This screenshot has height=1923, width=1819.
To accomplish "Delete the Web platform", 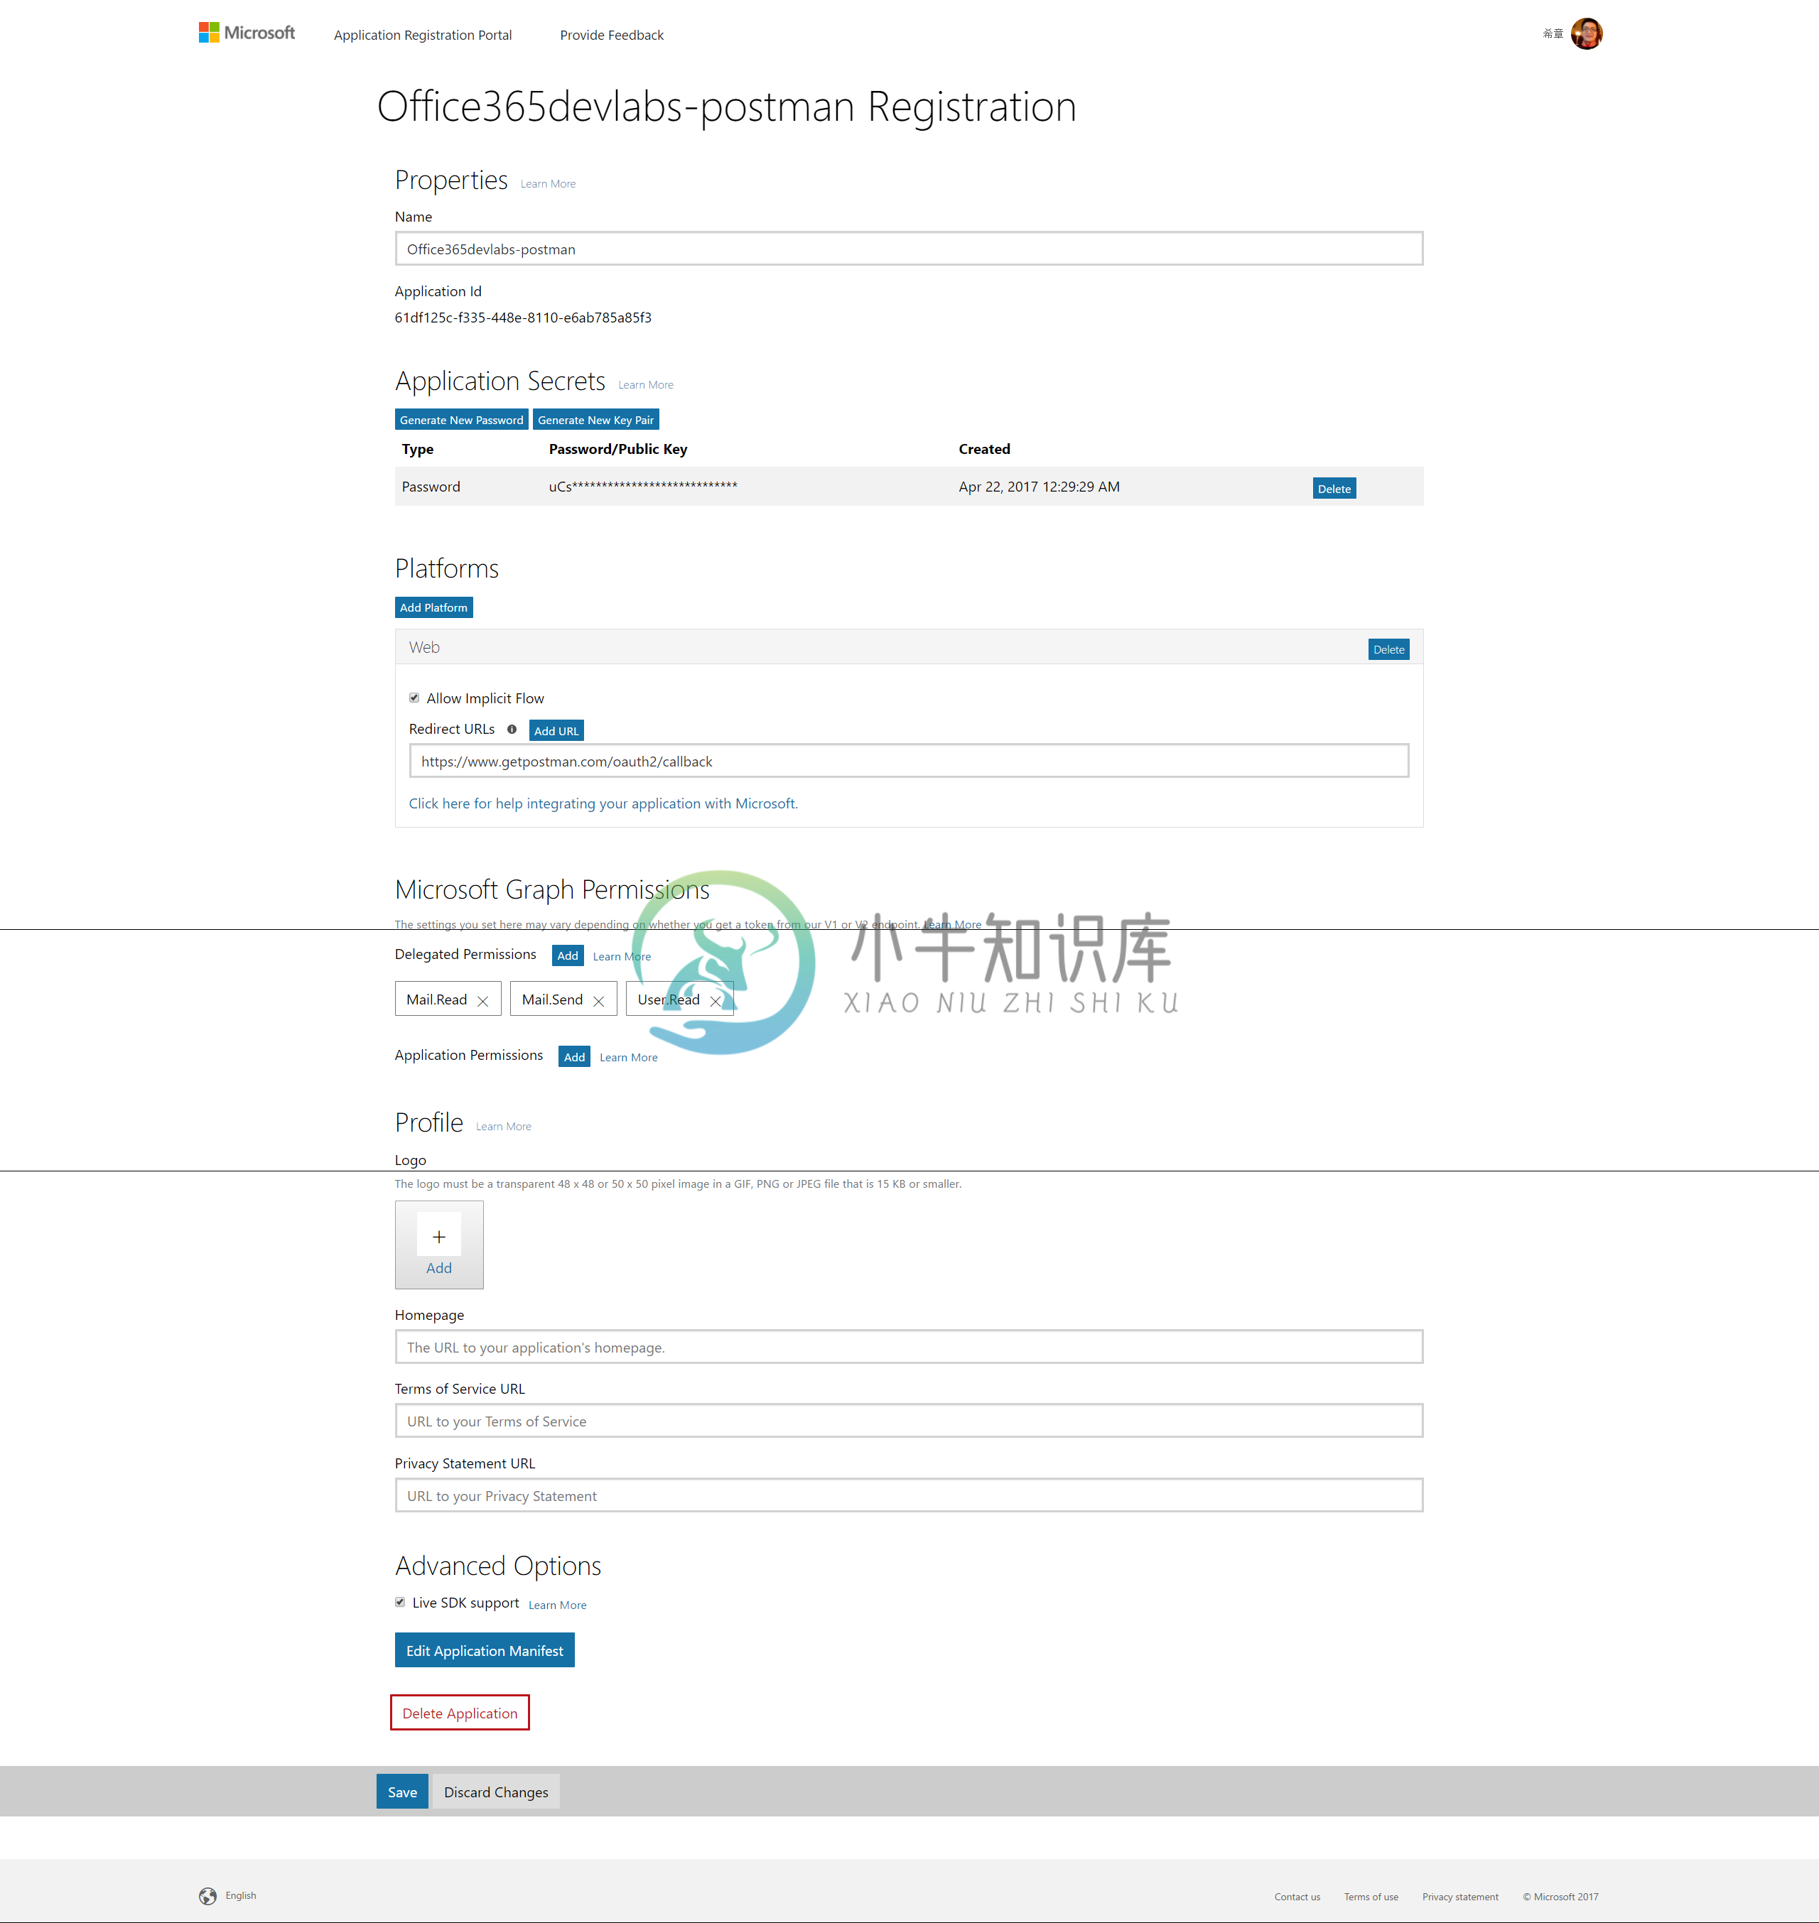I will point(1388,649).
